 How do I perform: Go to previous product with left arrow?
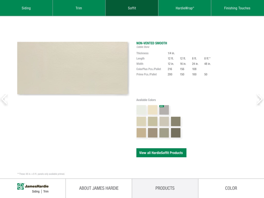pyautogui.click(x=4, y=99)
